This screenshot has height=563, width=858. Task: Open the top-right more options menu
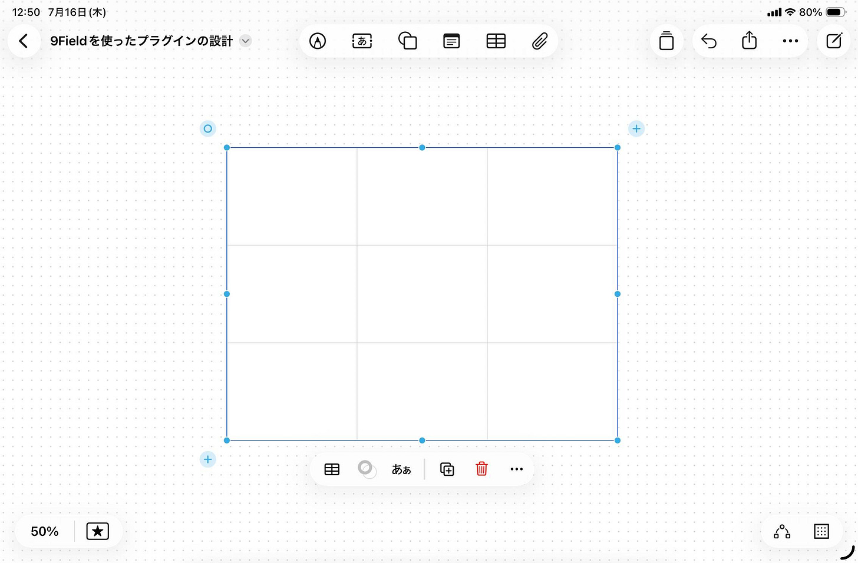(x=790, y=41)
